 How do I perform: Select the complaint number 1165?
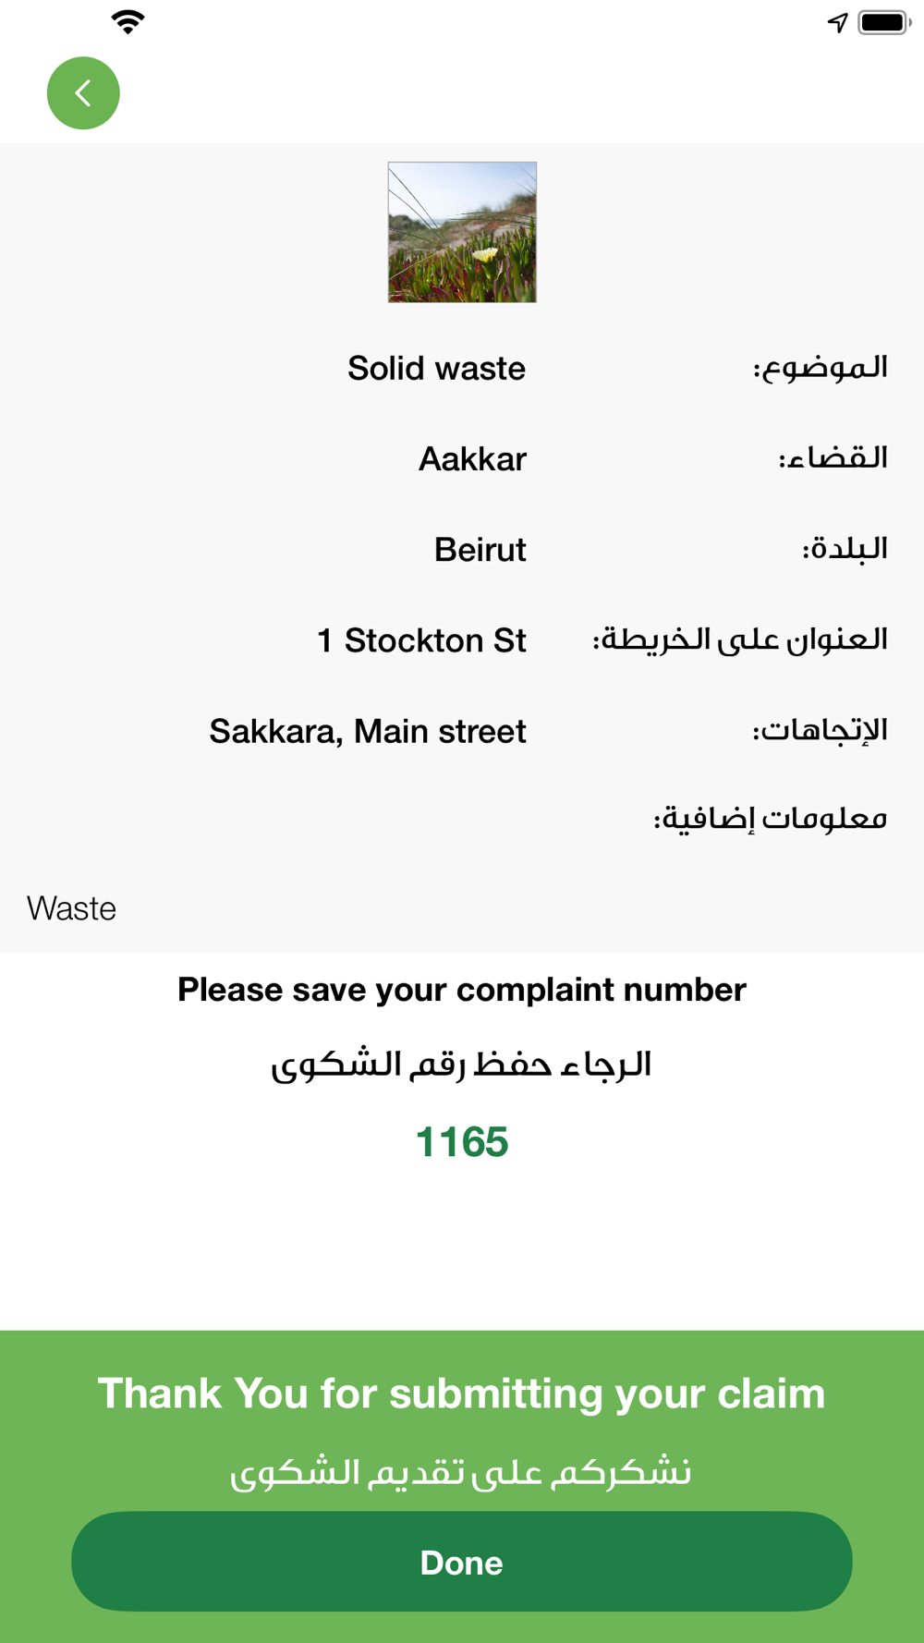(x=462, y=1142)
